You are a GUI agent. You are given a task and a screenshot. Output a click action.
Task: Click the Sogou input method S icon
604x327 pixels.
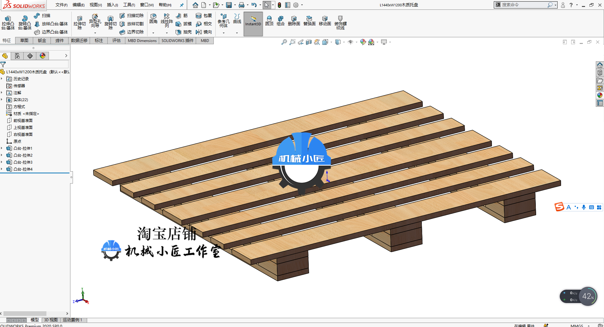pos(559,207)
